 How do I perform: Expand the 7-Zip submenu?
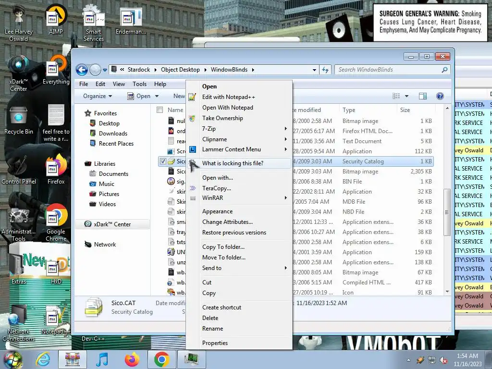point(239,129)
